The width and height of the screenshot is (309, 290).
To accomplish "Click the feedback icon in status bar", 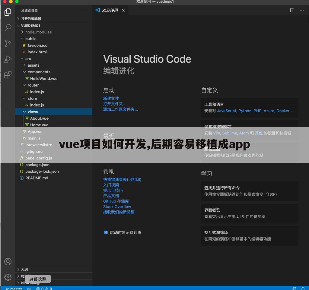I will pos(294,288).
